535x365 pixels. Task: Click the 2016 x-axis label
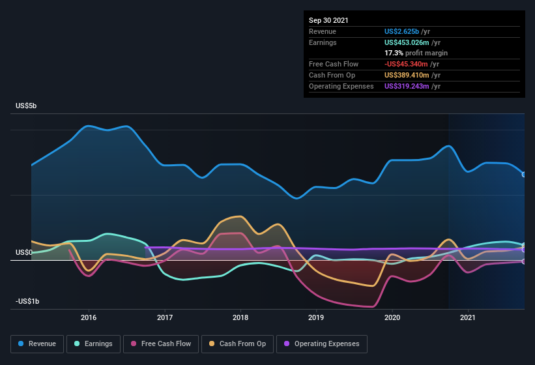point(89,317)
